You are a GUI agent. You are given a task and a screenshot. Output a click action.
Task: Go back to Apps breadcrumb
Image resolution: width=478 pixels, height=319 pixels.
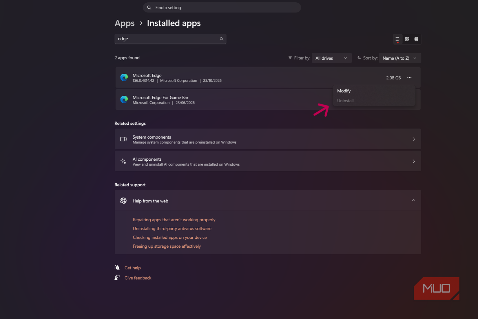click(x=125, y=23)
